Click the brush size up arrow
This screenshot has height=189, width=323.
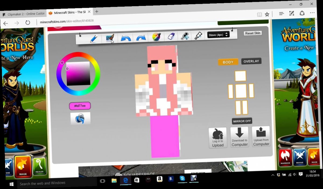click(x=227, y=33)
